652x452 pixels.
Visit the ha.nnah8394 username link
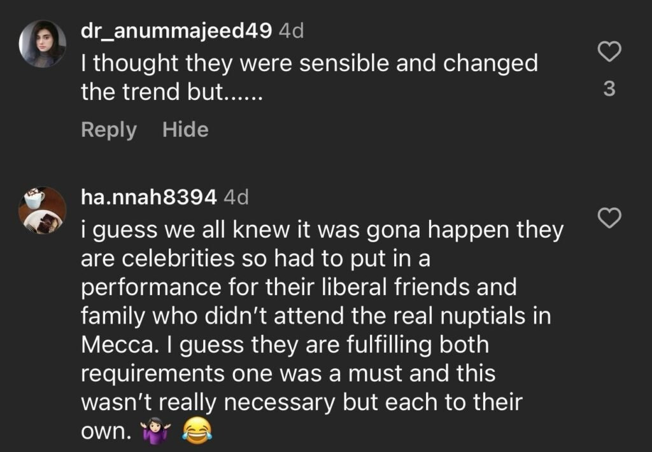(x=149, y=198)
